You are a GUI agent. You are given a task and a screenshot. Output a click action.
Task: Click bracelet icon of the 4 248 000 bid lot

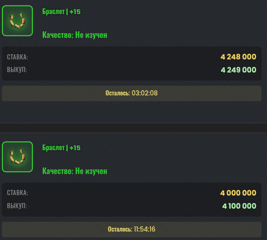(17, 21)
